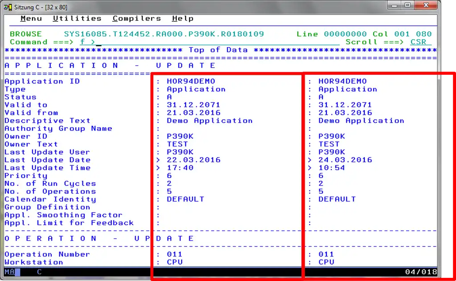This screenshot has height=281, width=456.
Task: Click the 'No. of Run Cycles' label
Action: tap(50, 184)
